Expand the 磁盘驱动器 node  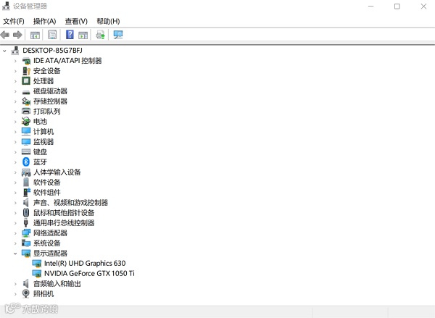(x=15, y=91)
